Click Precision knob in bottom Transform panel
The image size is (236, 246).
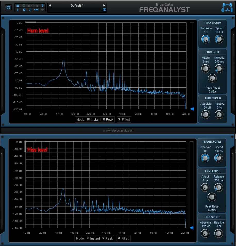[x=205, y=158]
